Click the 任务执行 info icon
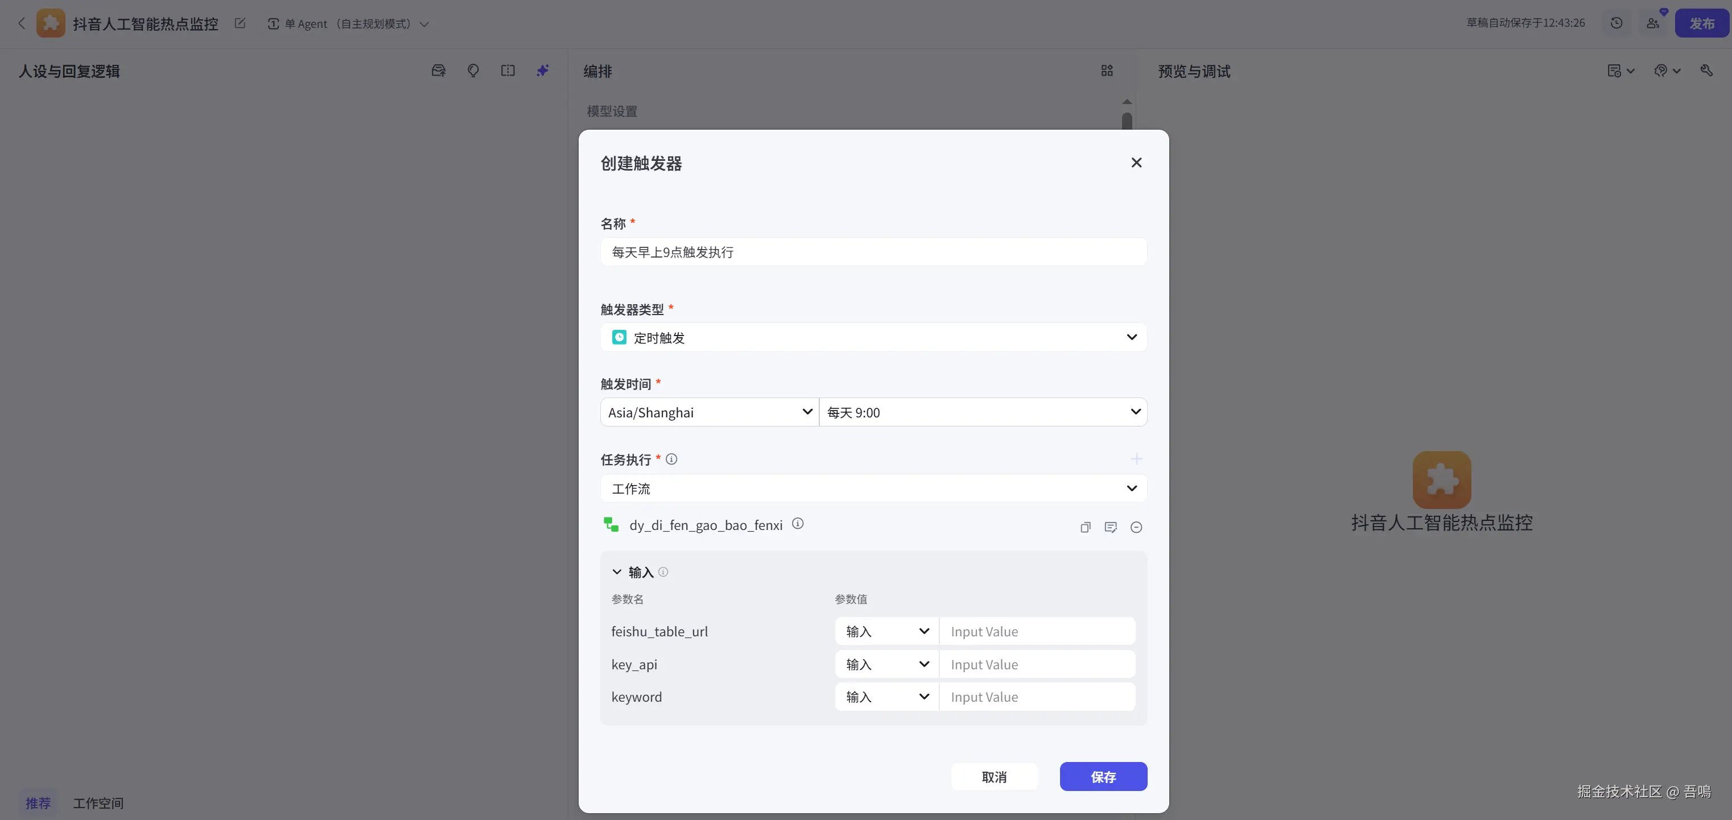 coord(671,459)
